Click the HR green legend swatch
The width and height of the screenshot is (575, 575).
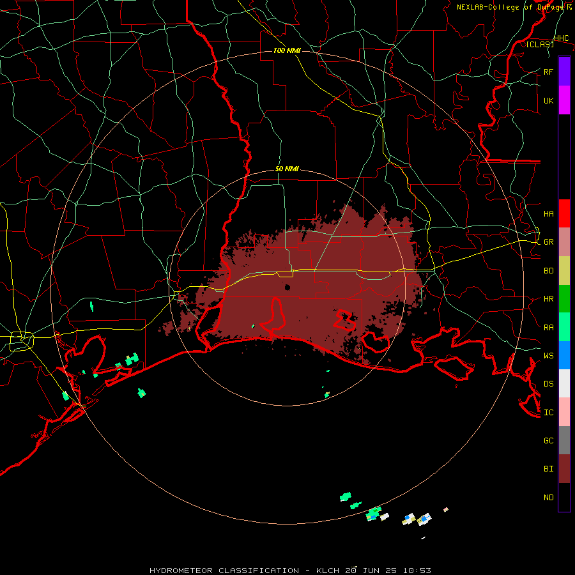[564, 298]
